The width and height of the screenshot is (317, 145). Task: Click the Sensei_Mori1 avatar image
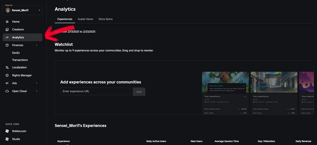tap(8, 10)
